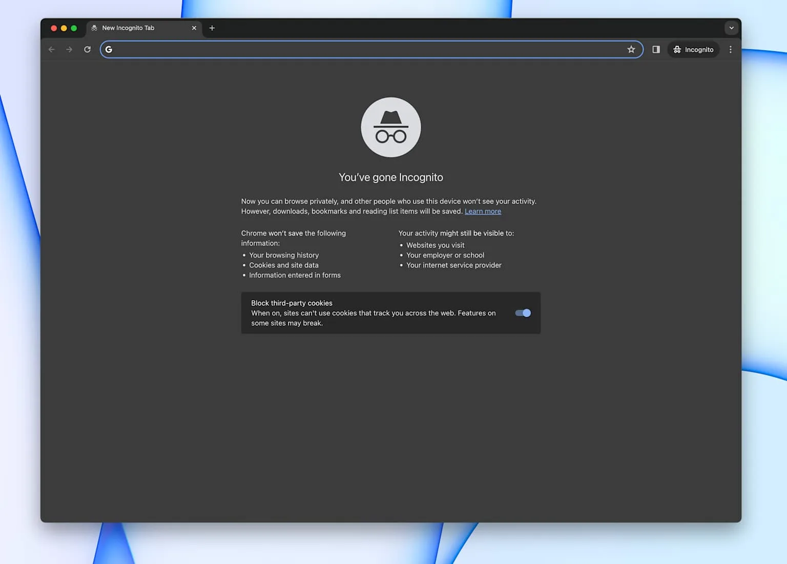This screenshot has width=787, height=564.
Task: Reload the page with the refresh icon
Action: point(87,50)
